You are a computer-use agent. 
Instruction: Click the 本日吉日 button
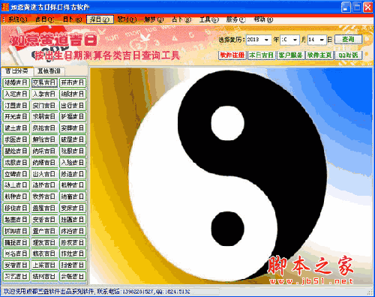(x=262, y=55)
